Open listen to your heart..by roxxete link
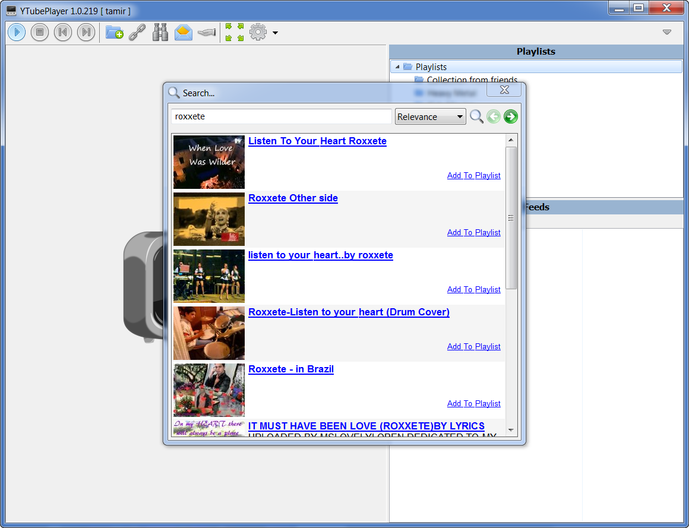This screenshot has height=528, width=689. (x=321, y=255)
